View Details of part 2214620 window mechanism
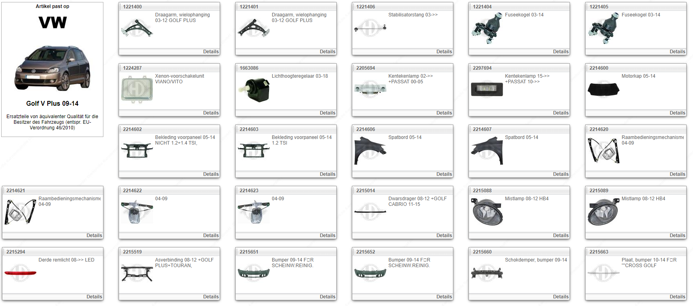693x306 pixels. click(x=677, y=174)
